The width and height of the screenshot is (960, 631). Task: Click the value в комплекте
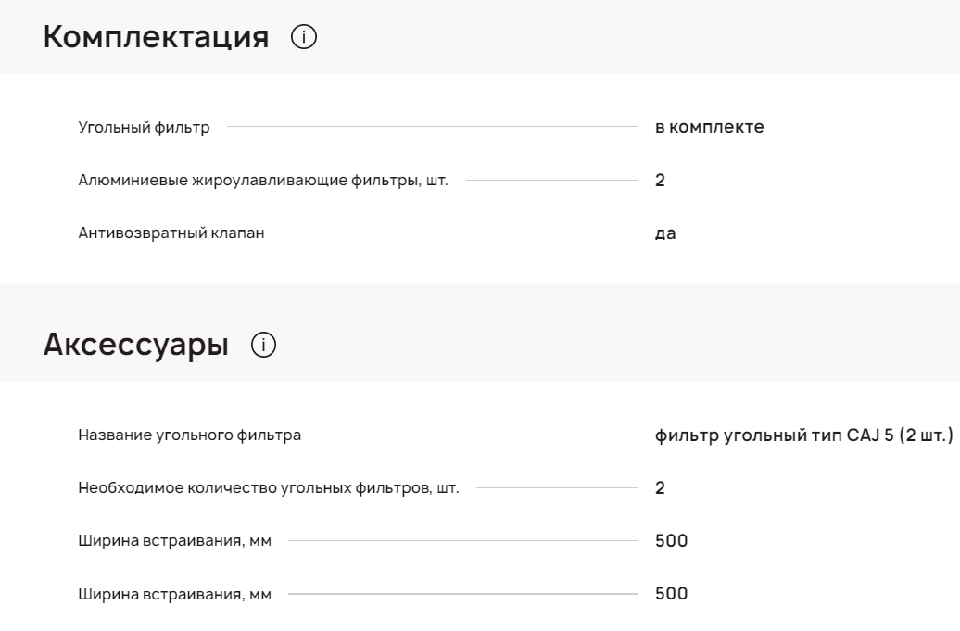(710, 127)
